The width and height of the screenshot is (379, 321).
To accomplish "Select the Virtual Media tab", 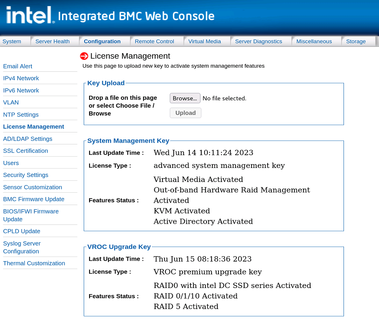I will click(205, 41).
